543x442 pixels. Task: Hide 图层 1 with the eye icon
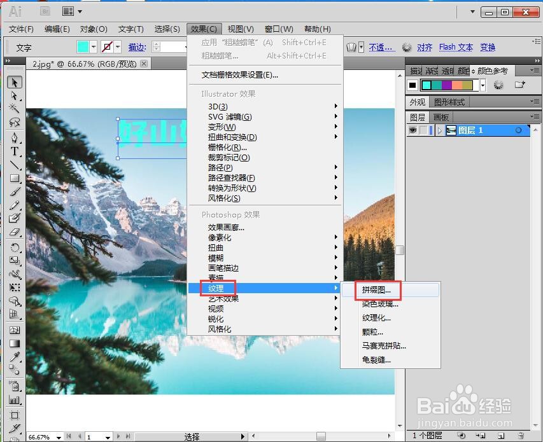pyautogui.click(x=414, y=130)
